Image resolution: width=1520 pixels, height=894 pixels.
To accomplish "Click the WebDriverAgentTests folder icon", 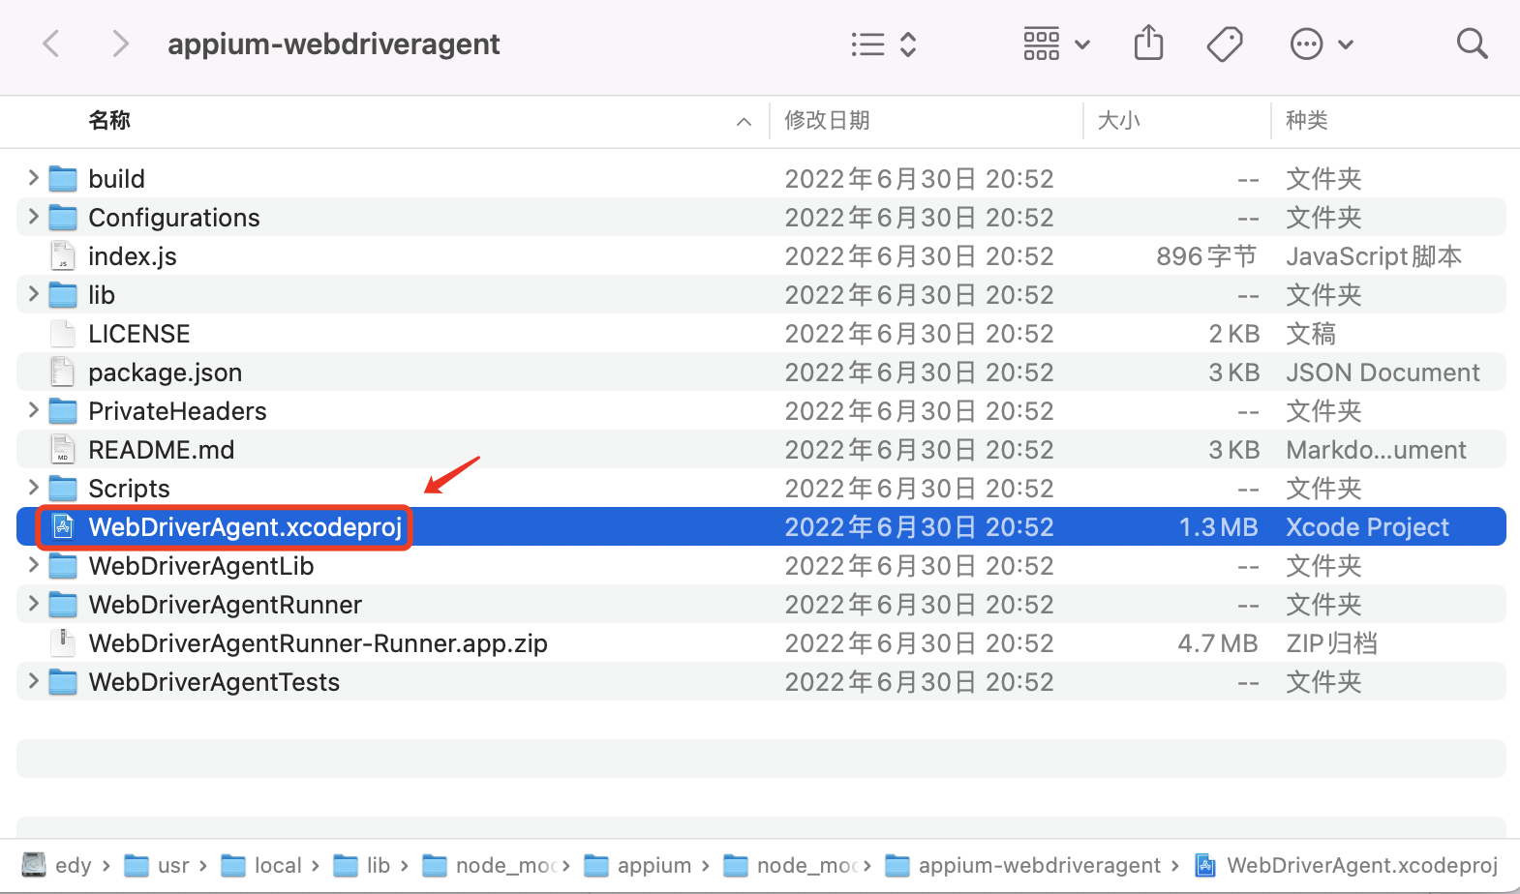I will pos(63,682).
